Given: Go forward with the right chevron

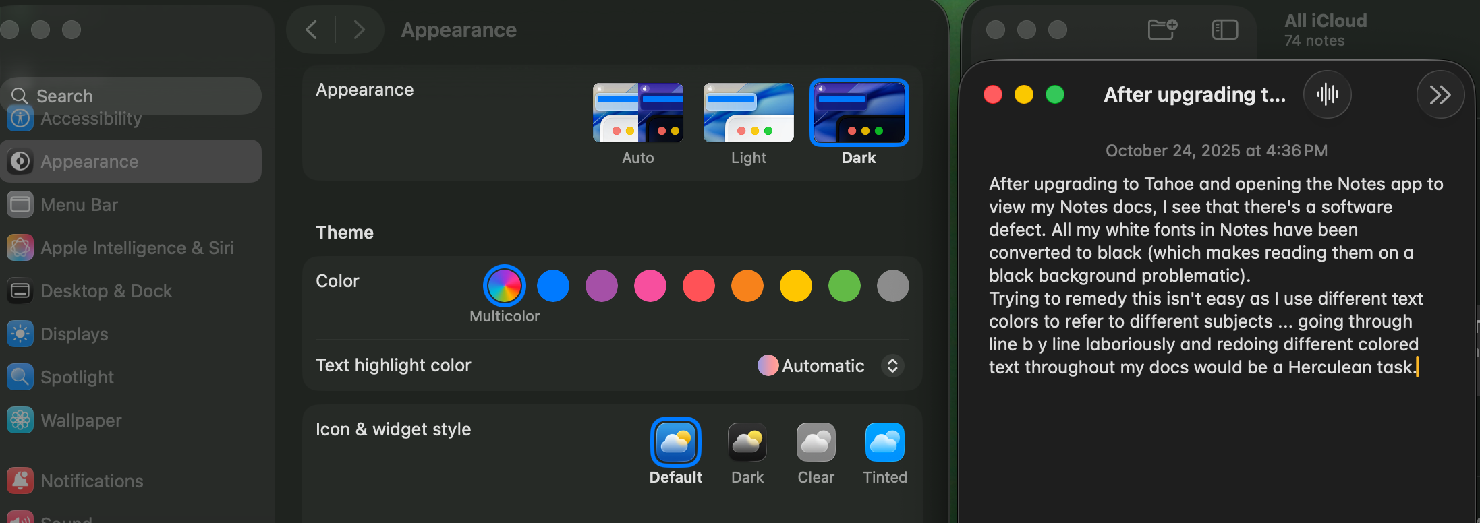Looking at the screenshot, I should (x=359, y=30).
